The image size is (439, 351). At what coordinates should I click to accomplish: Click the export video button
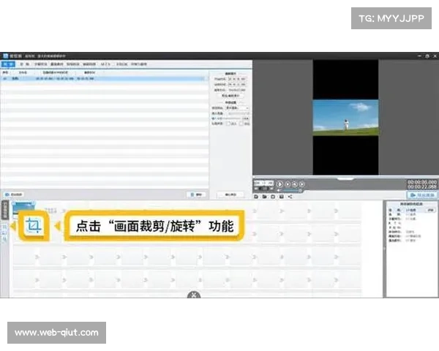point(422,195)
